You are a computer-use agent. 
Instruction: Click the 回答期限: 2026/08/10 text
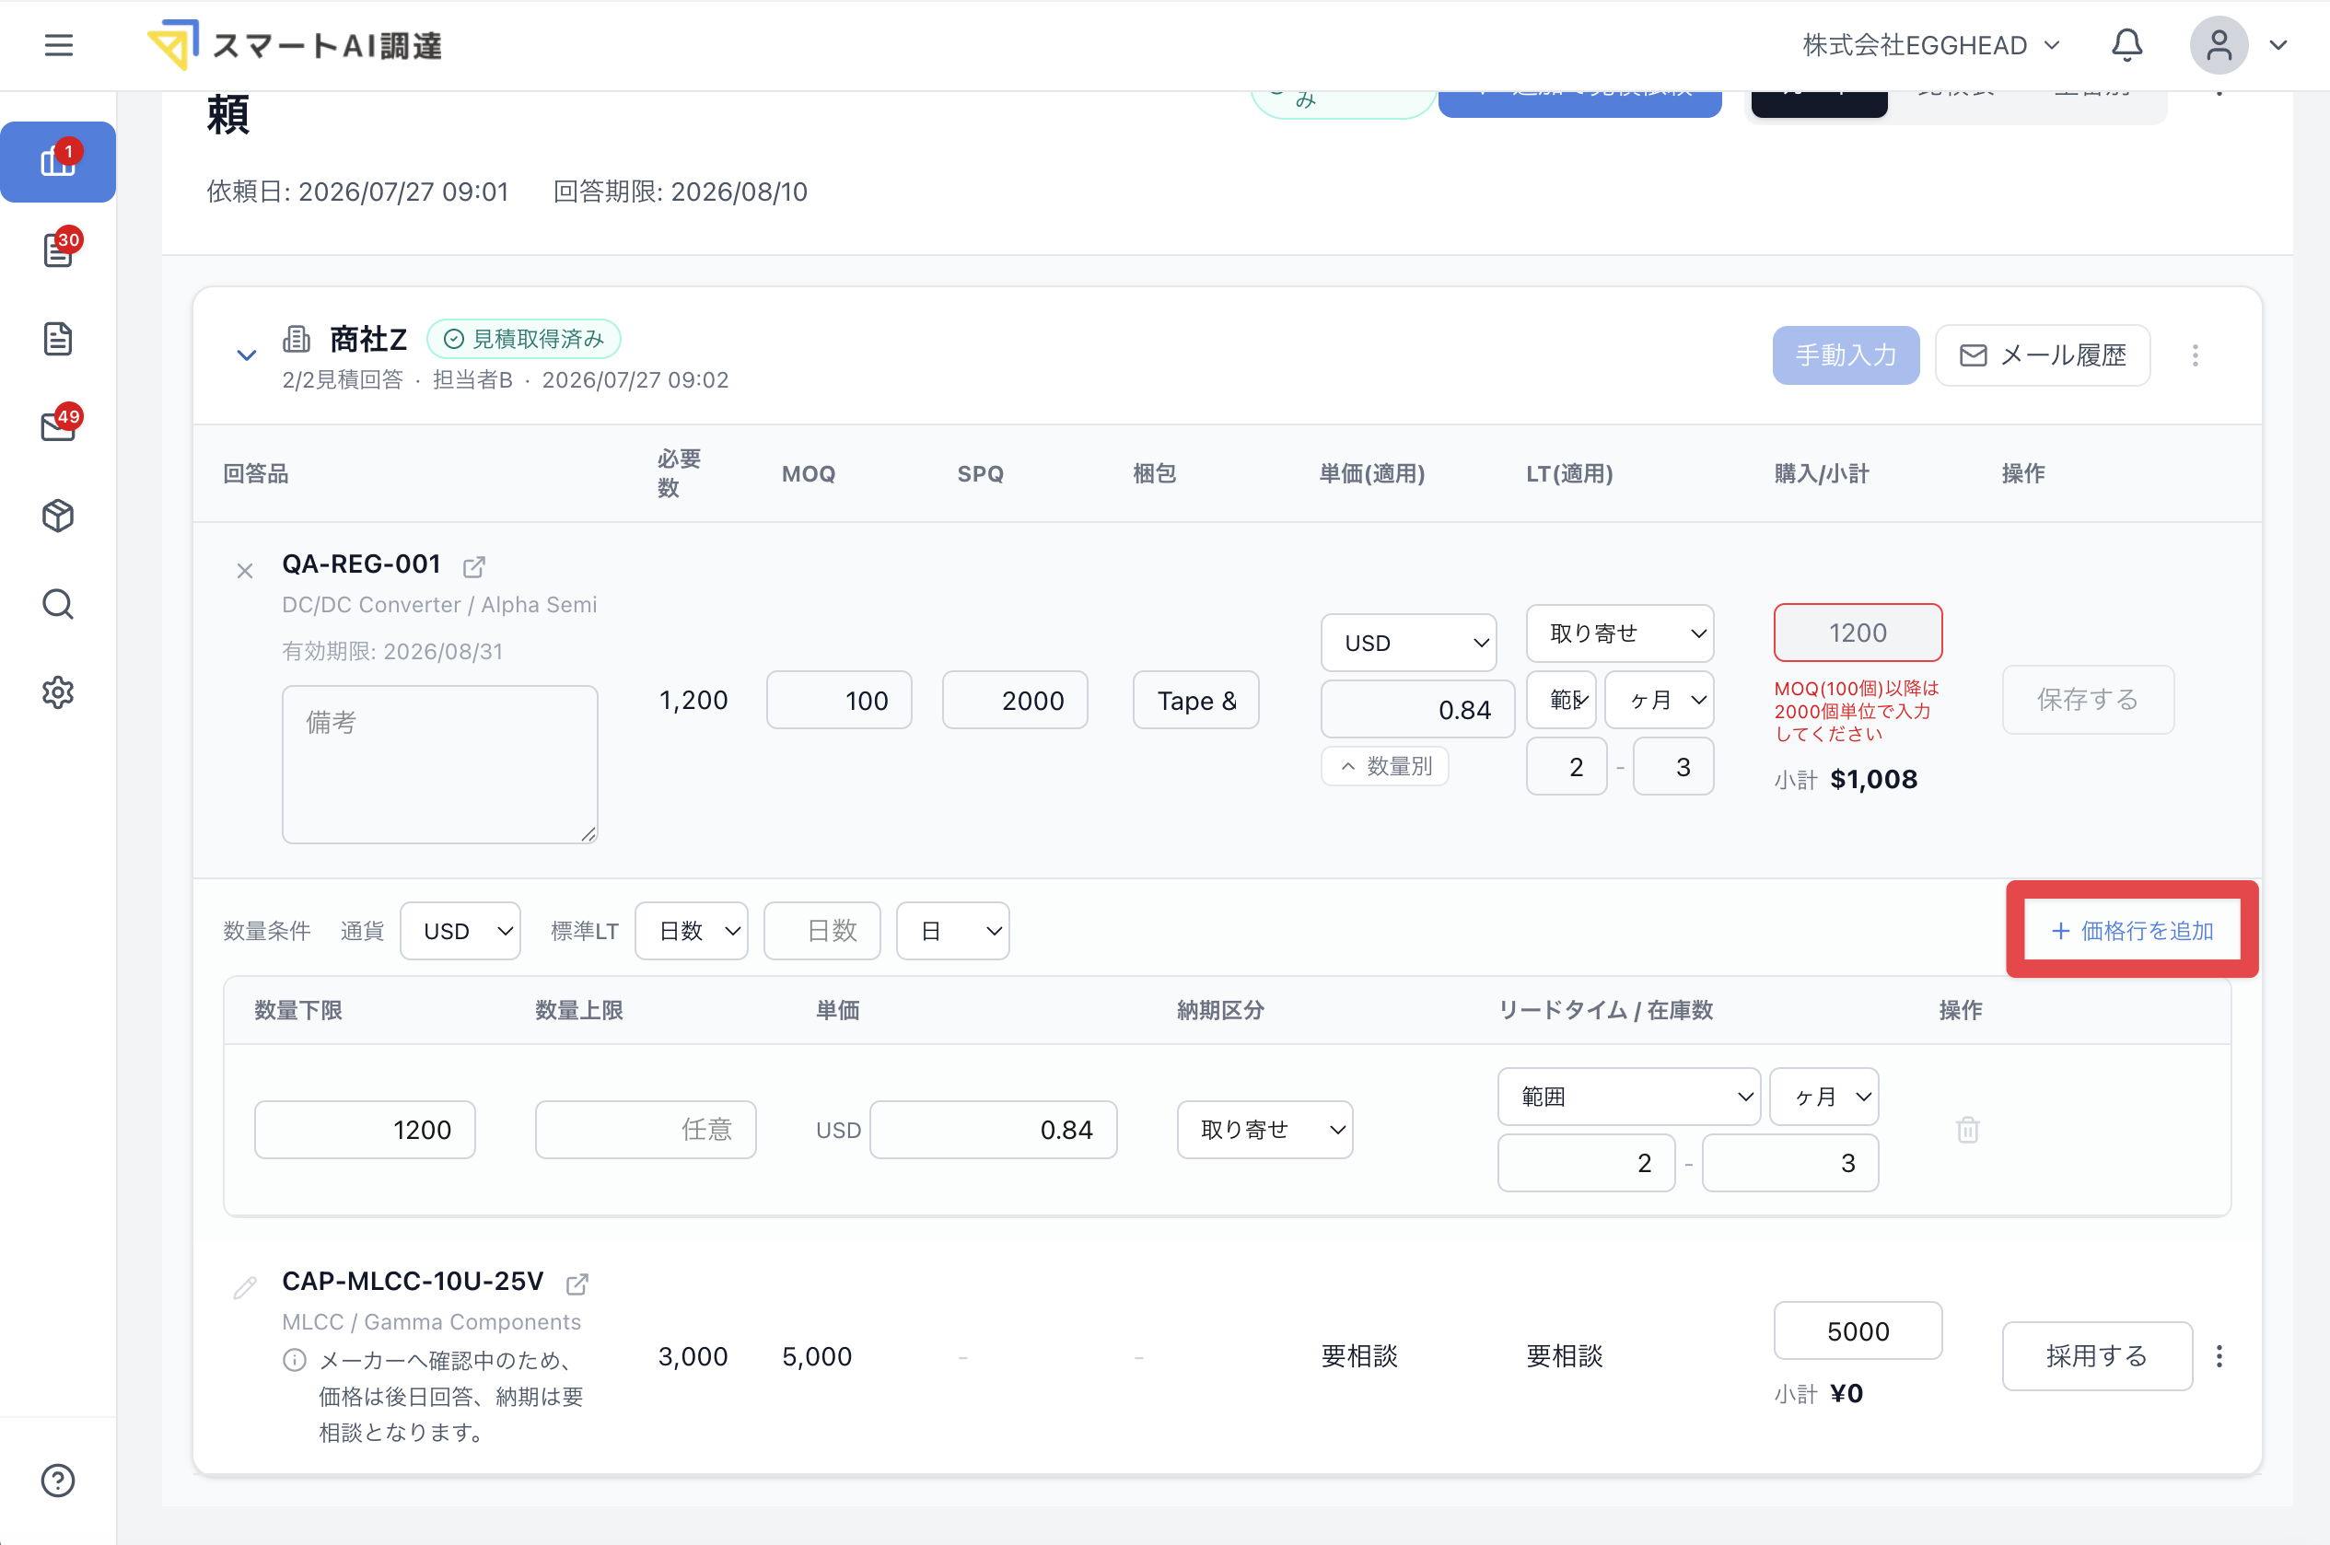680,192
